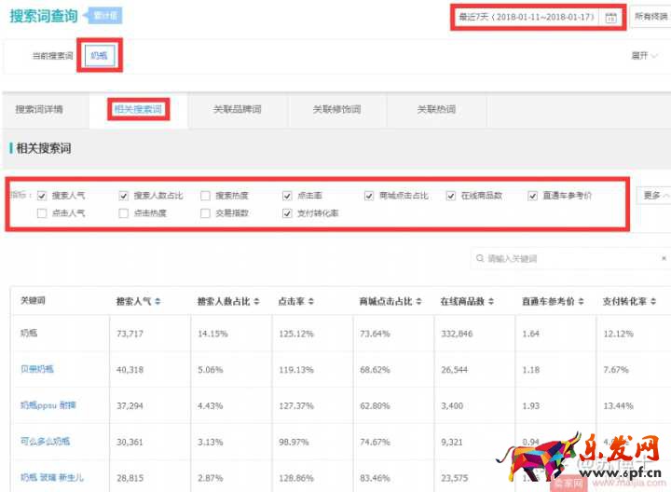Screen dimensions: 671x492
Task: Clear keyword search with the × icon
Action: coord(664,258)
